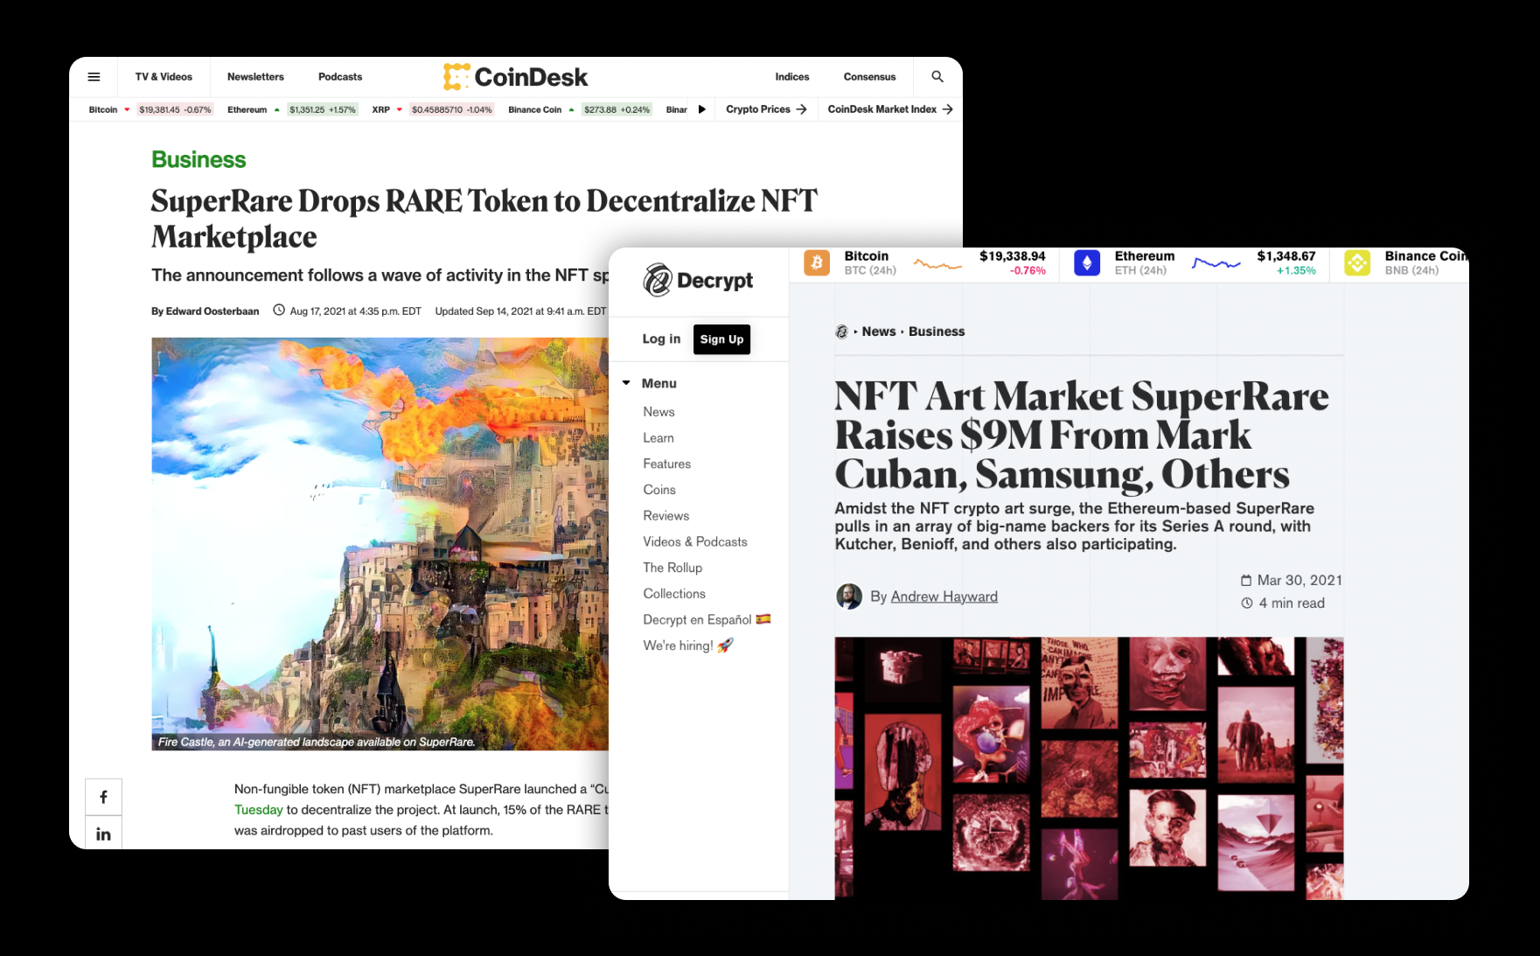
Task: Click the Binance Coin yellow icon
Action: [x=1356, y=262]
